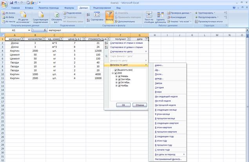Open filter dropdown for количество column

44,39
